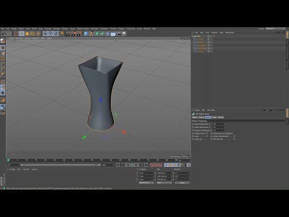The image size is (289, 217).
Task: Open the Render menu
Action: point(65,29)
